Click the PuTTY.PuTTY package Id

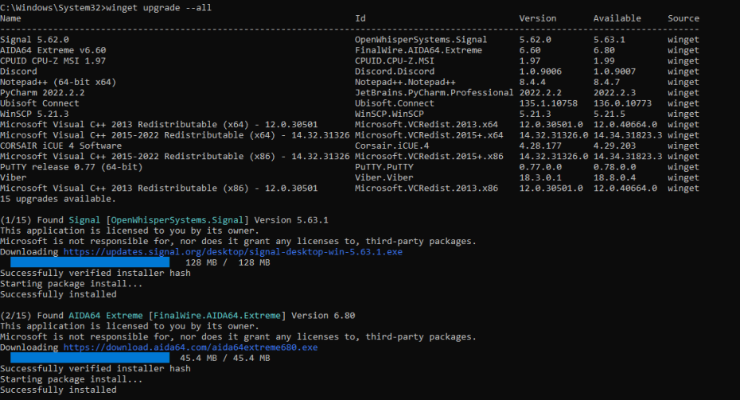coord(386,167)
